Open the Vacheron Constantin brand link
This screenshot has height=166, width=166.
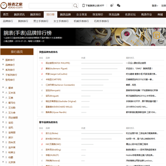click(60, 85)
